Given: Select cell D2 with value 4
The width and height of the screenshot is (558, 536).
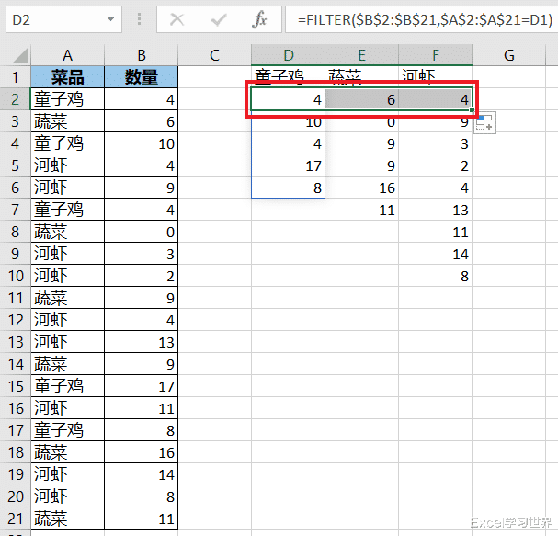Looking at the screenshot, I should [289, 99].
